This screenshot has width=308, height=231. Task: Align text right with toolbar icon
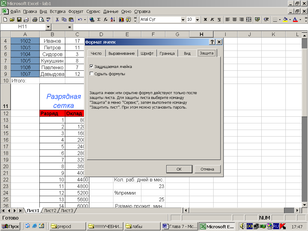click(242, 20)
